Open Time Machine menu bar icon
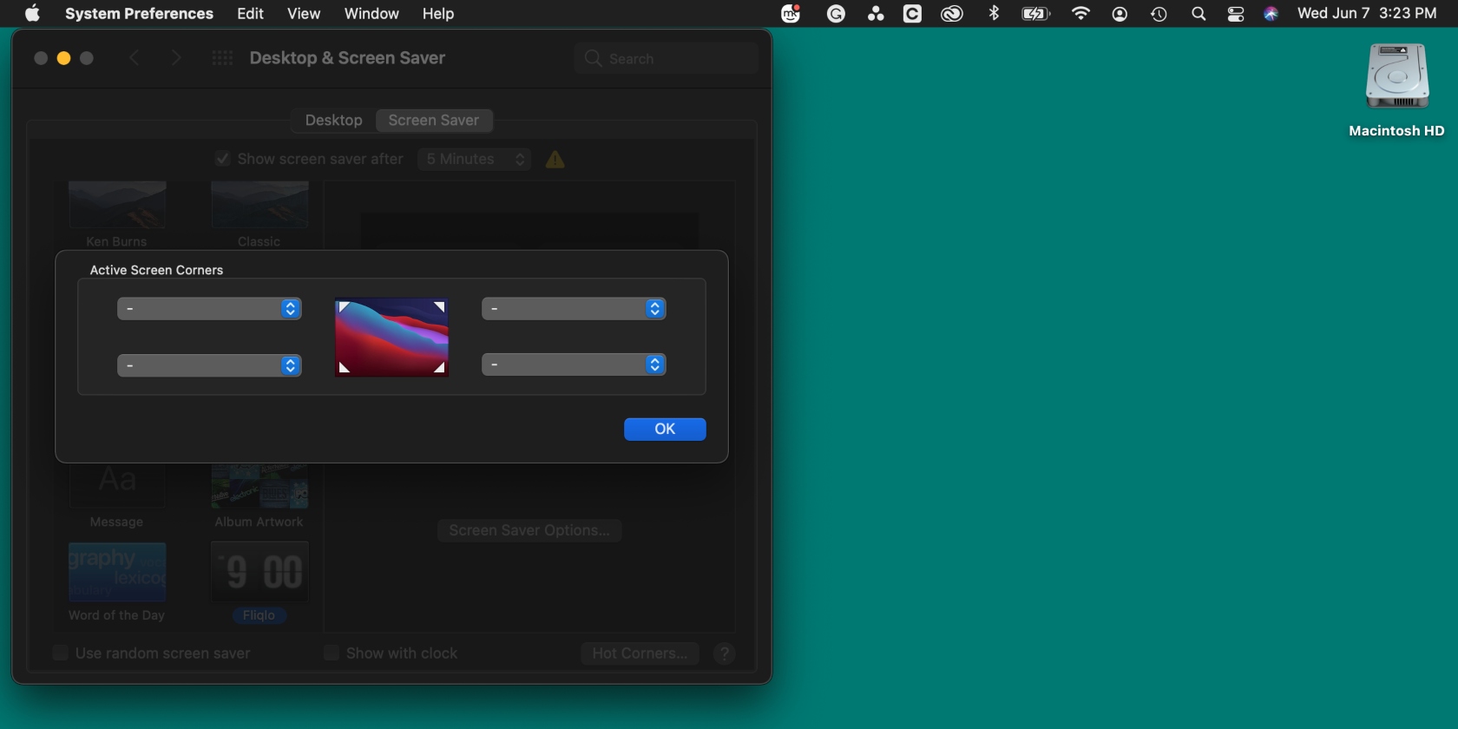Viewport: 1458px width, 729px height. pyautogui.click(x=1159, y=14)
